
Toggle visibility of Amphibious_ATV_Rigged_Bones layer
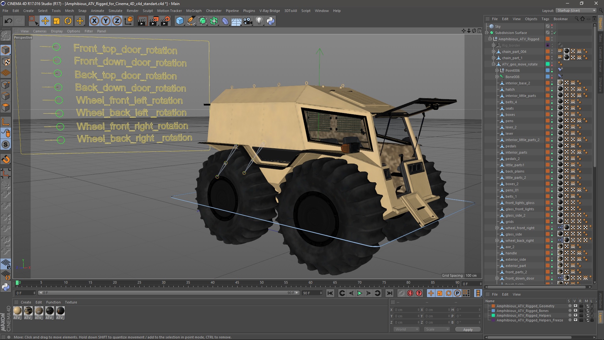tap(575, 311)
